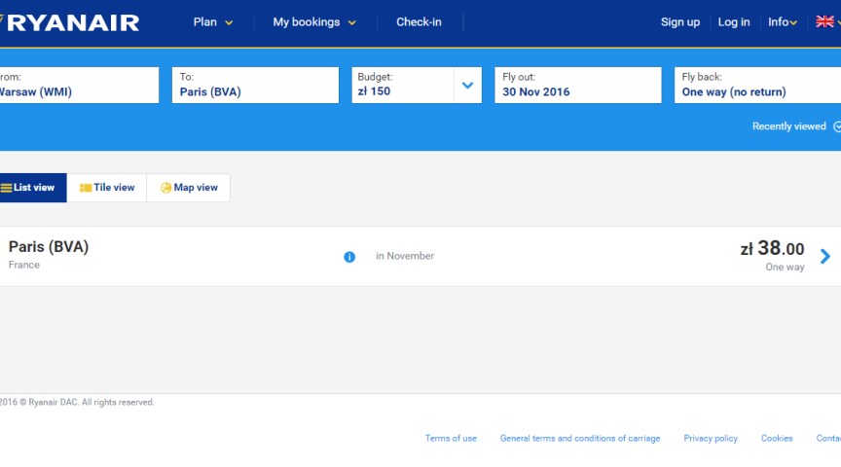This screenshot has height=467, width=841.
Task: Go to Check-in
Action: pos(419,22)
